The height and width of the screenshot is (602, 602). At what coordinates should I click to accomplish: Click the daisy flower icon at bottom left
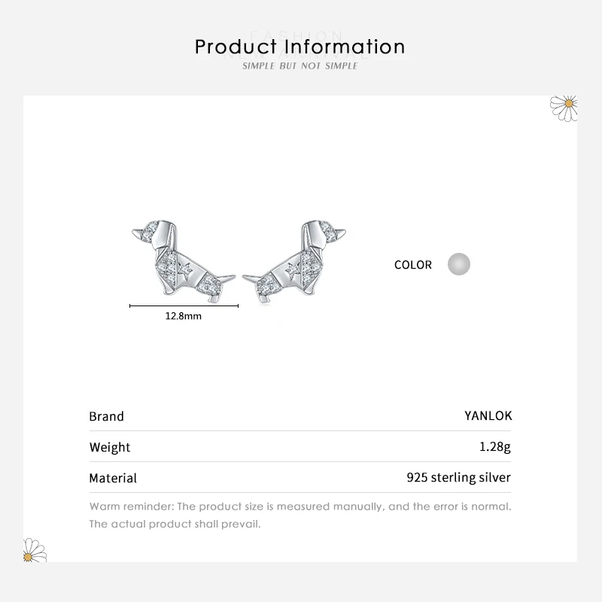(x=35, y=551)
